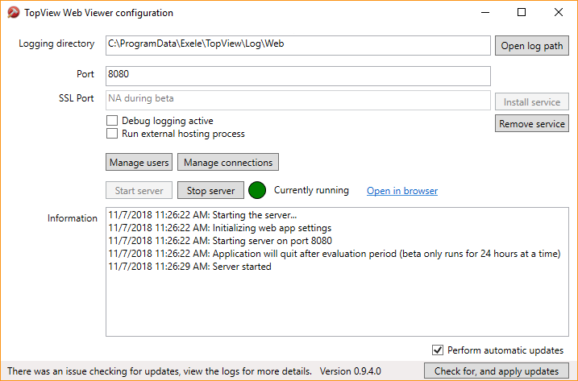Click the Start server button

(x=139, y=190)
